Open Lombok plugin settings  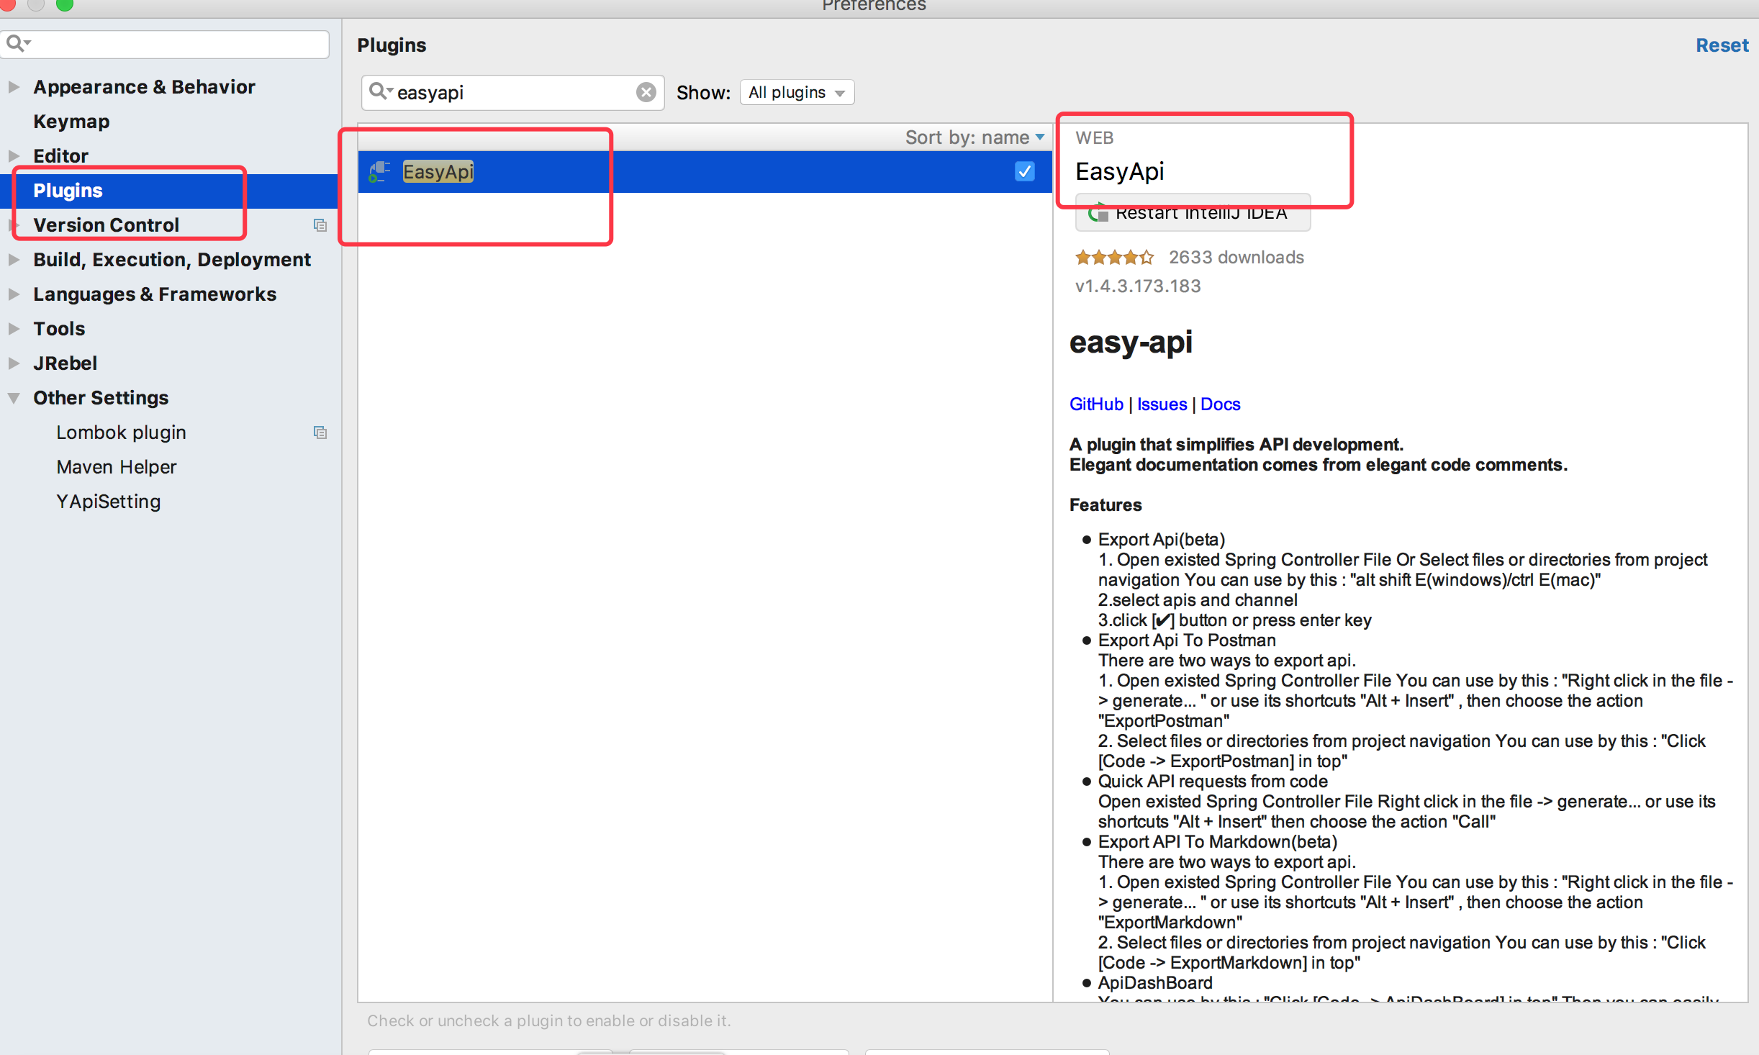click(121, 433)
